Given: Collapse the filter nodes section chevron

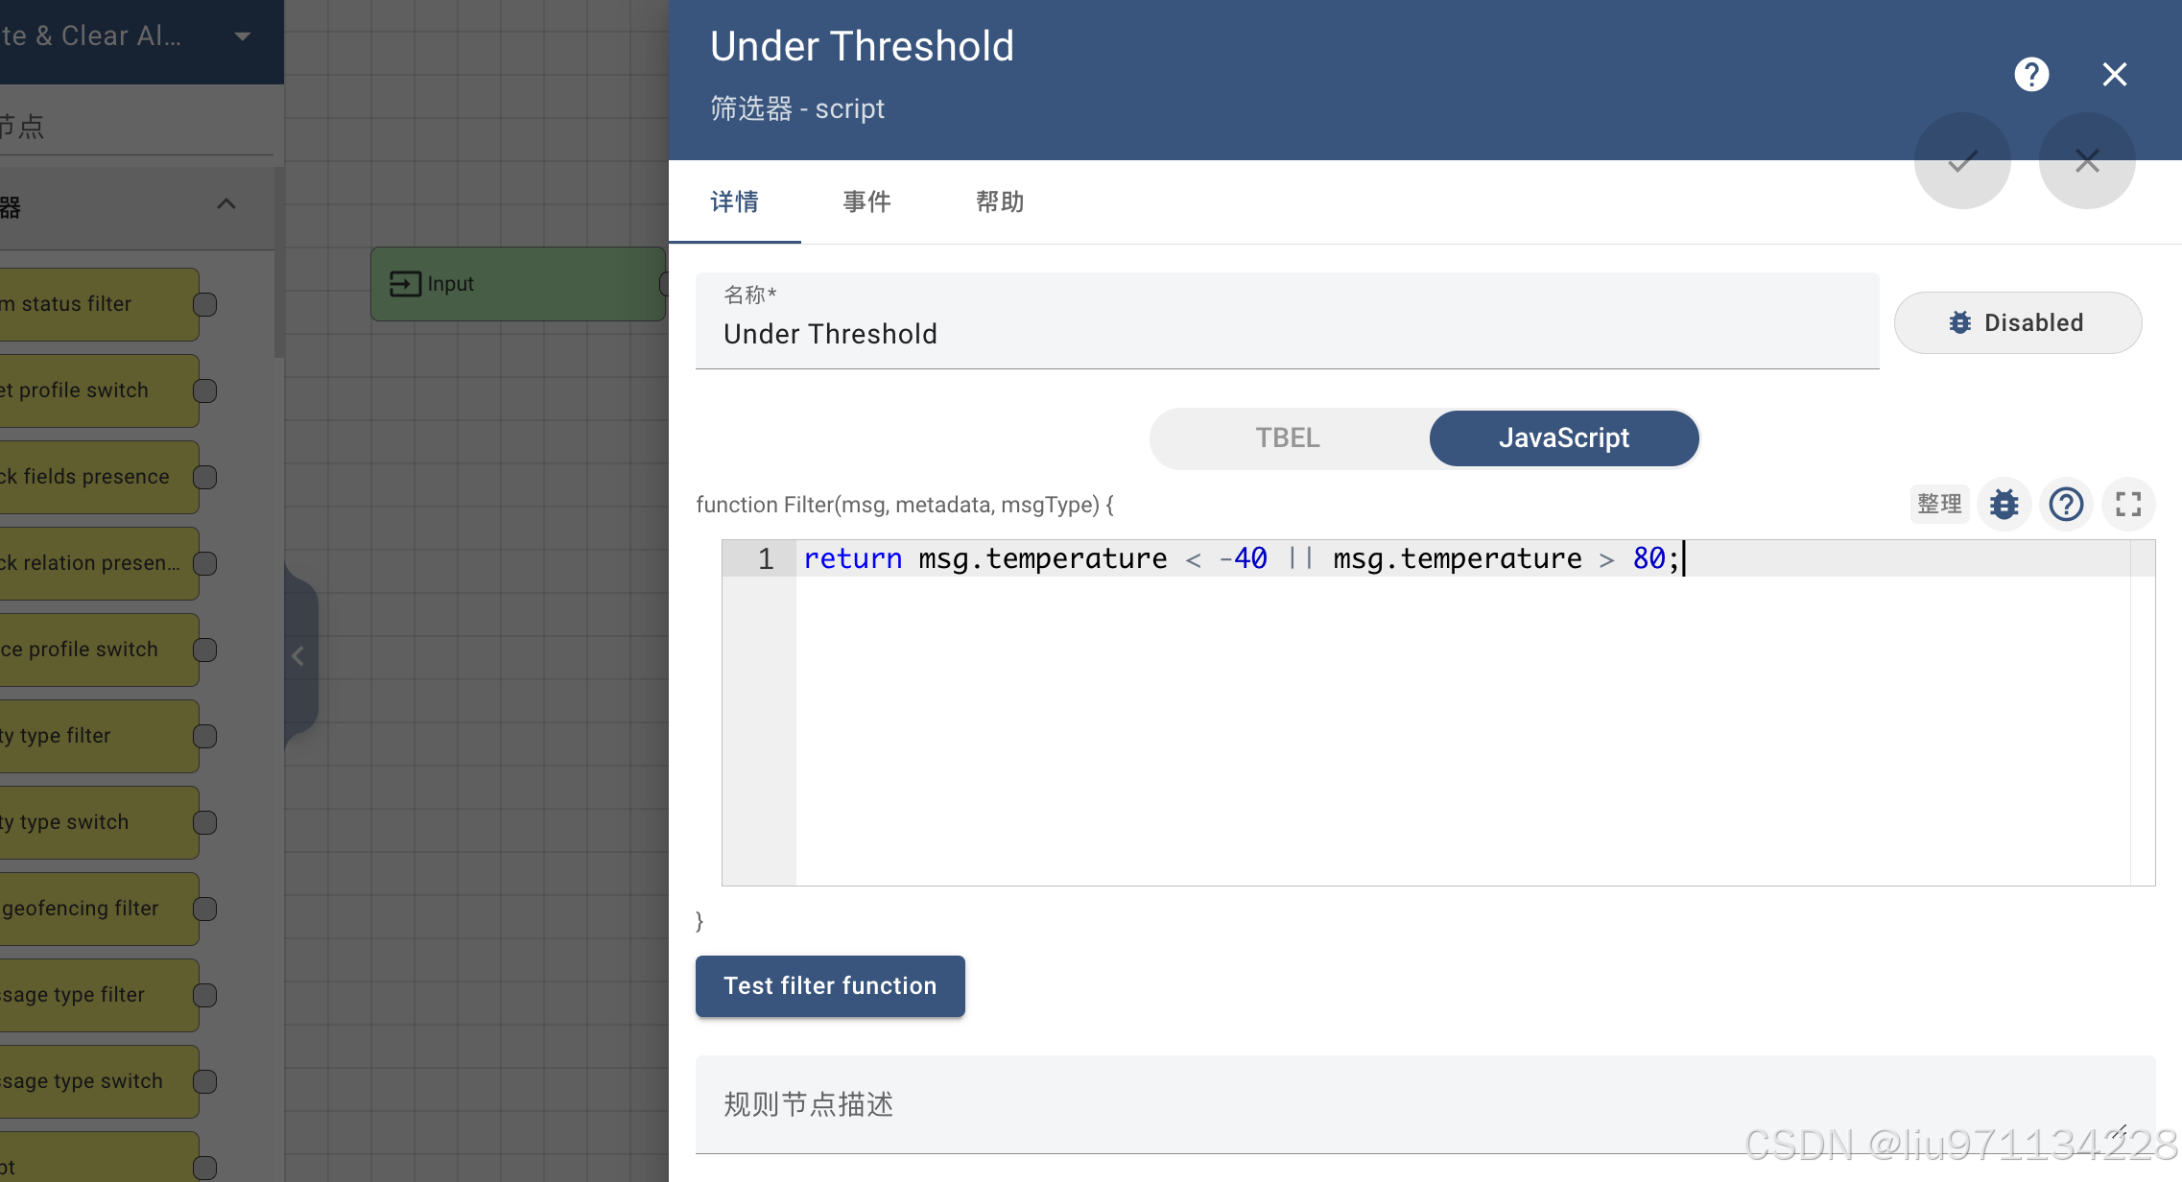Looking at the screenshot, I should (x=226, y=204).
